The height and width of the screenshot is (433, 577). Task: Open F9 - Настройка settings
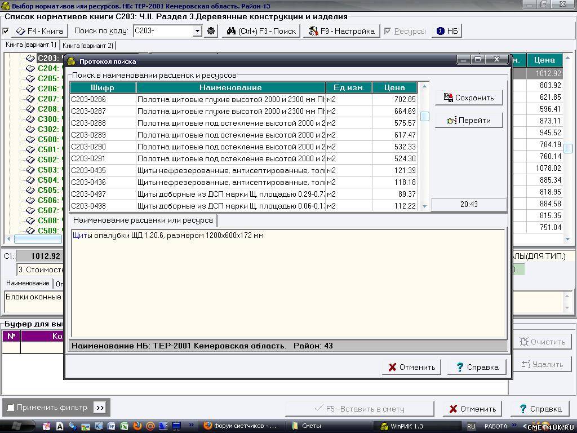coord(341,31)
